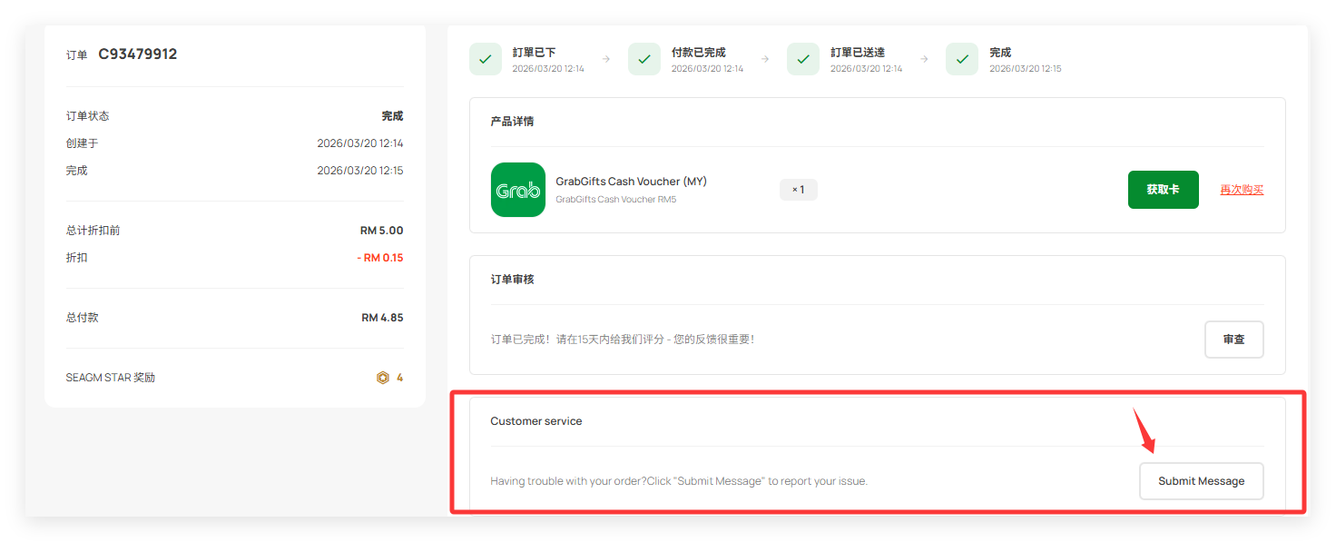Click the checkmark icon for 付款已完成 step

644,59
